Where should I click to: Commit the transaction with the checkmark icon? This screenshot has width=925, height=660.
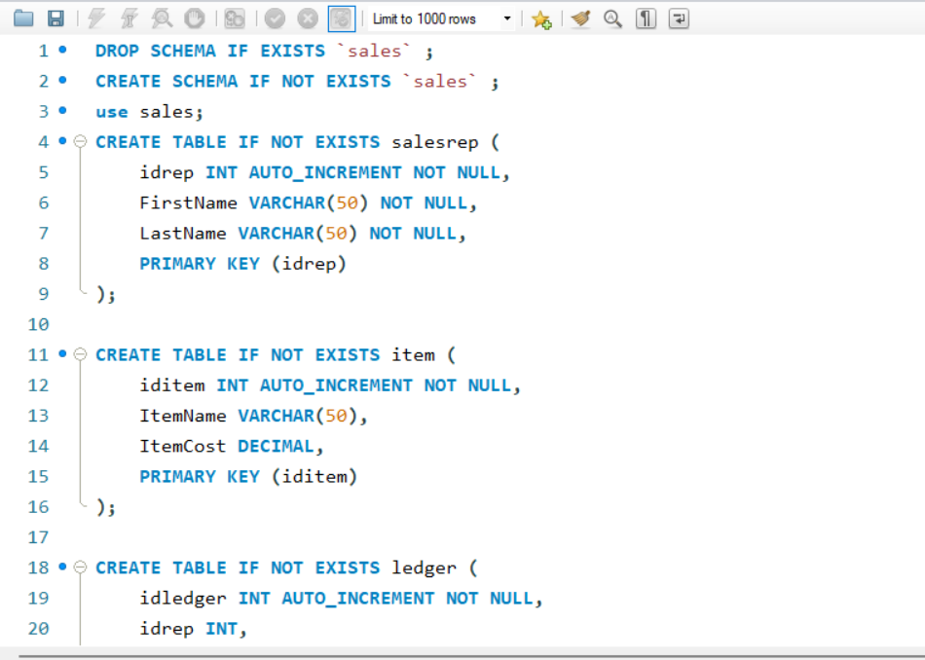coord(275,18)
